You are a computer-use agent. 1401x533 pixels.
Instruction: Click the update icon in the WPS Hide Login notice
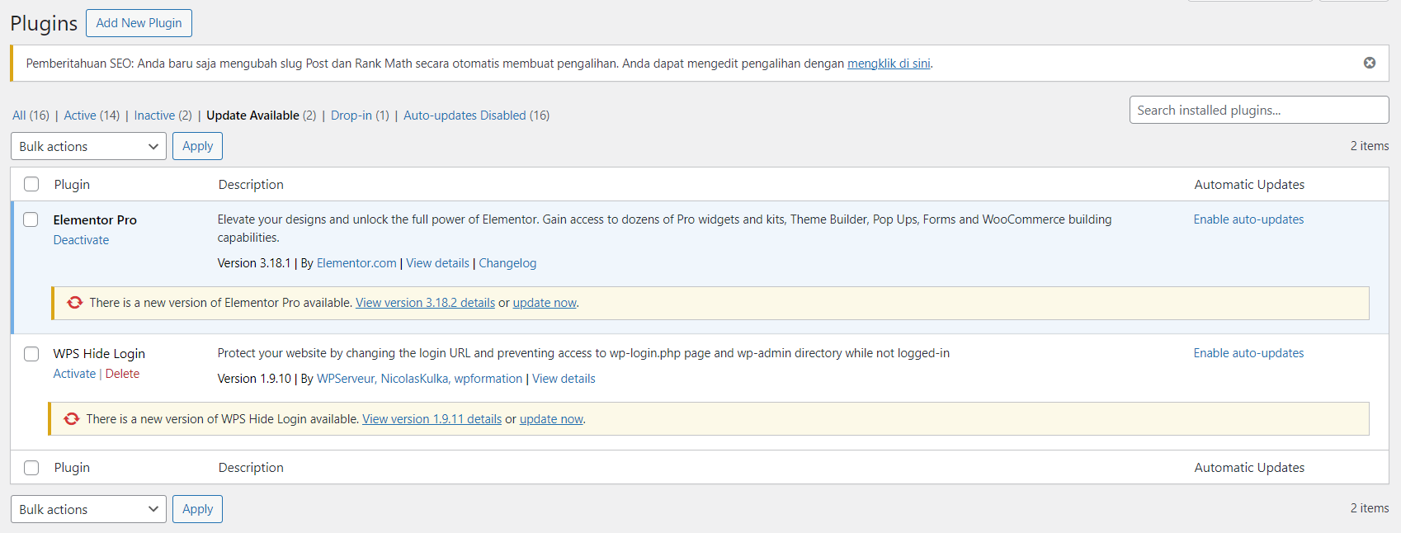(x=72, y=419)
